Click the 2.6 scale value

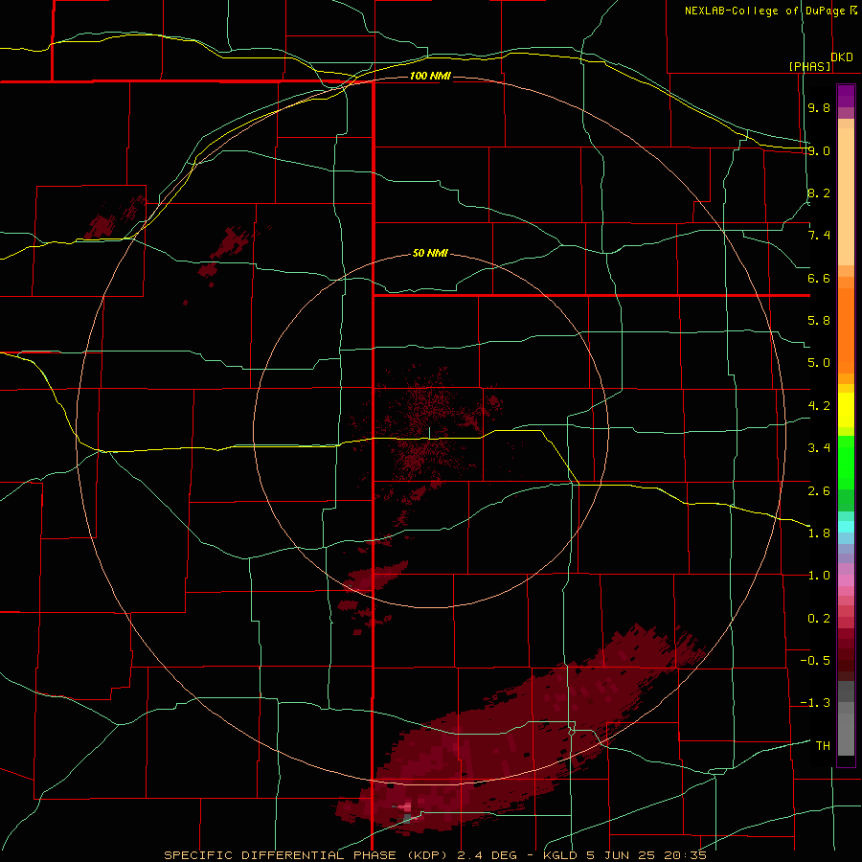(x=819, y=490)
